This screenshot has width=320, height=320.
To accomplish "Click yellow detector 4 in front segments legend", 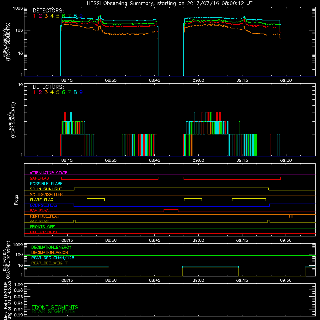I will 52,16.
